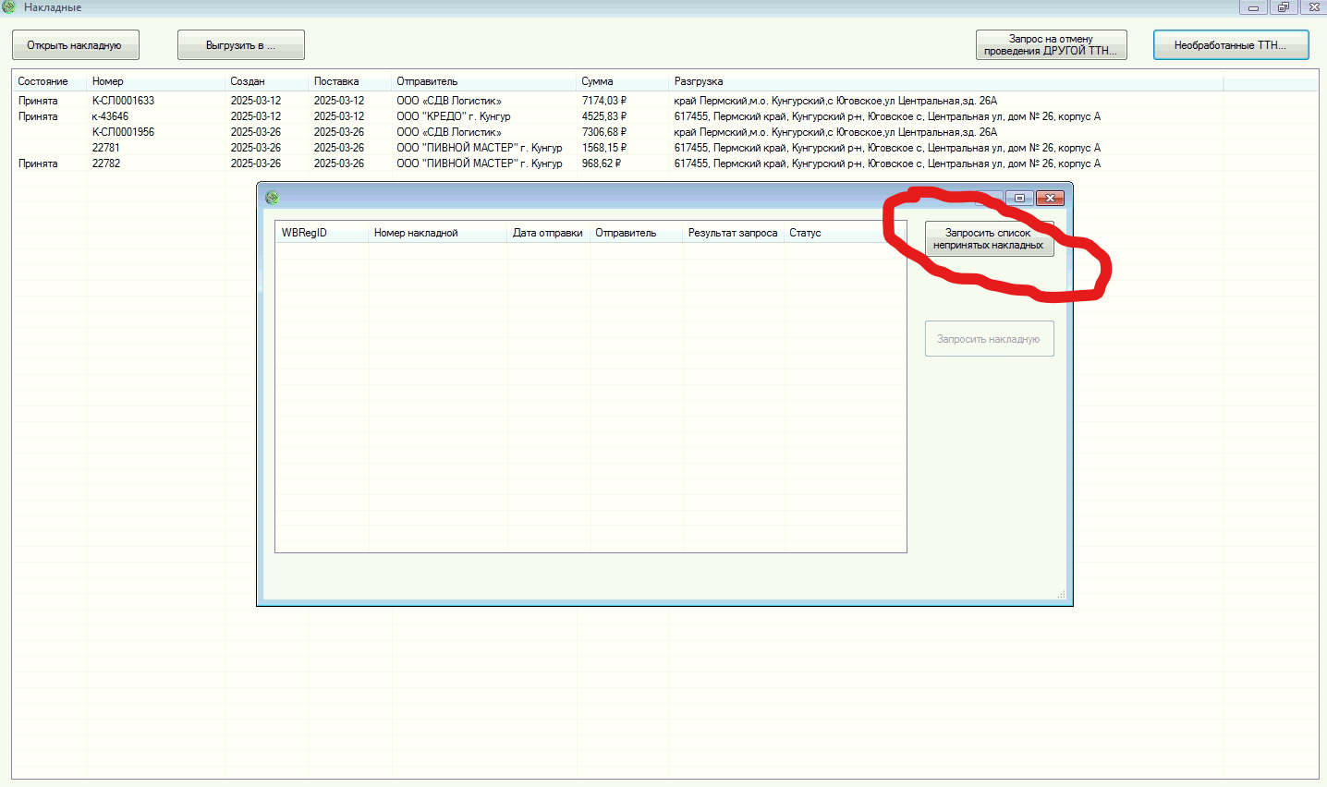Click the dialog's title bar app icon

(x=272, y=198)
